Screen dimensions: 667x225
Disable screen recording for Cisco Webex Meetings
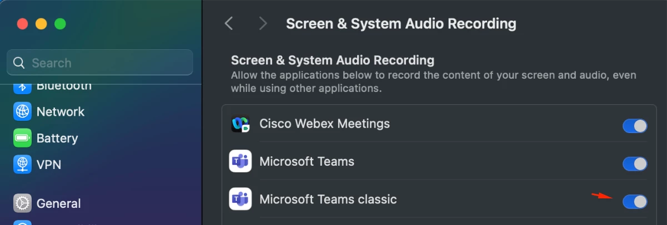pos(635,126)
